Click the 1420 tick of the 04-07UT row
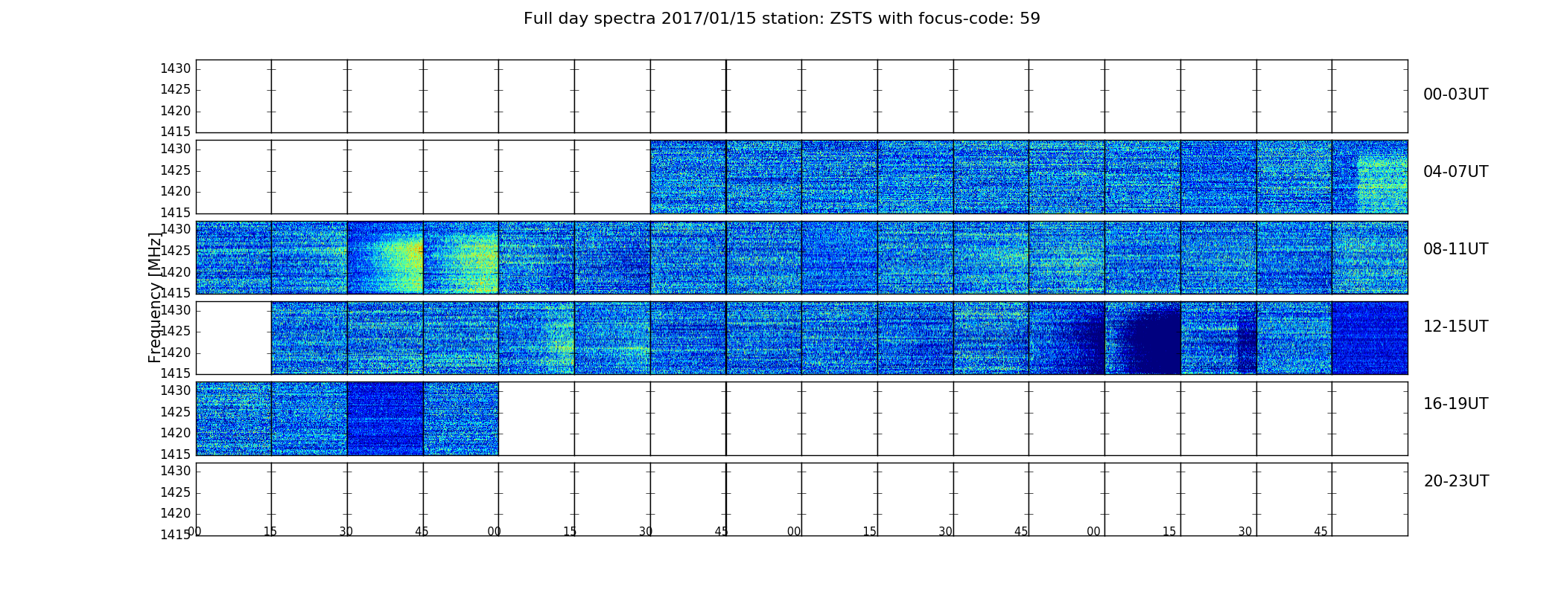The image size is (1564, 595). [176, 192]
